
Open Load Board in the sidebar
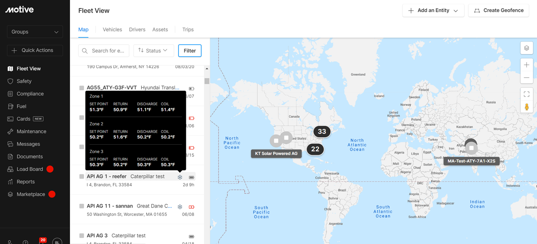click(x=30, y=169)
